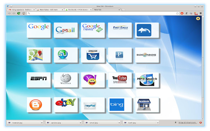Click into the address bar
Image resolution: width=210 pixels, height=131 pixels.
click(x=102, y=13)
